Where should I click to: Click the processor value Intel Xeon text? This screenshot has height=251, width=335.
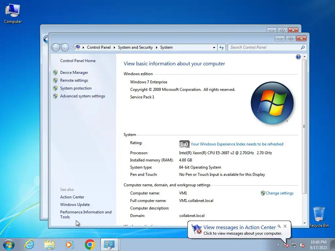(225, 153)
